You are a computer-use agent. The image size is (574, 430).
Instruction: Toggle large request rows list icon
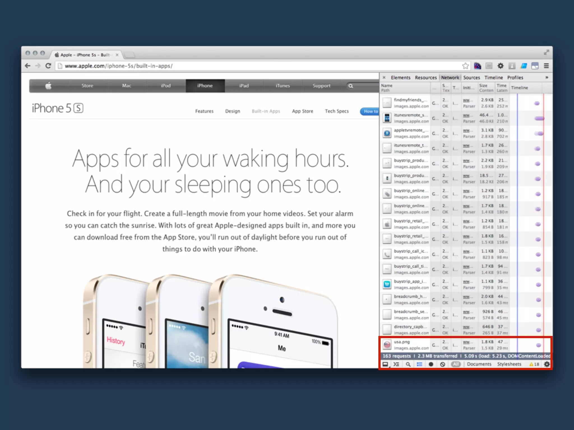click(420, 364)
